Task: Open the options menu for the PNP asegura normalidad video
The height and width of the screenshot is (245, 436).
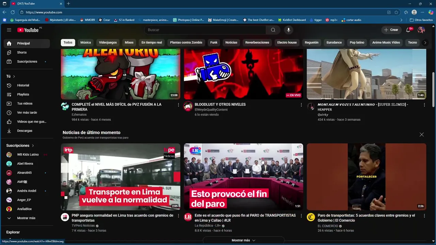Action: click(178, 216)
